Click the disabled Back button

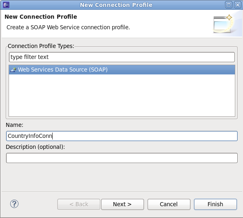pyautogui.click(x=79, y=204)
